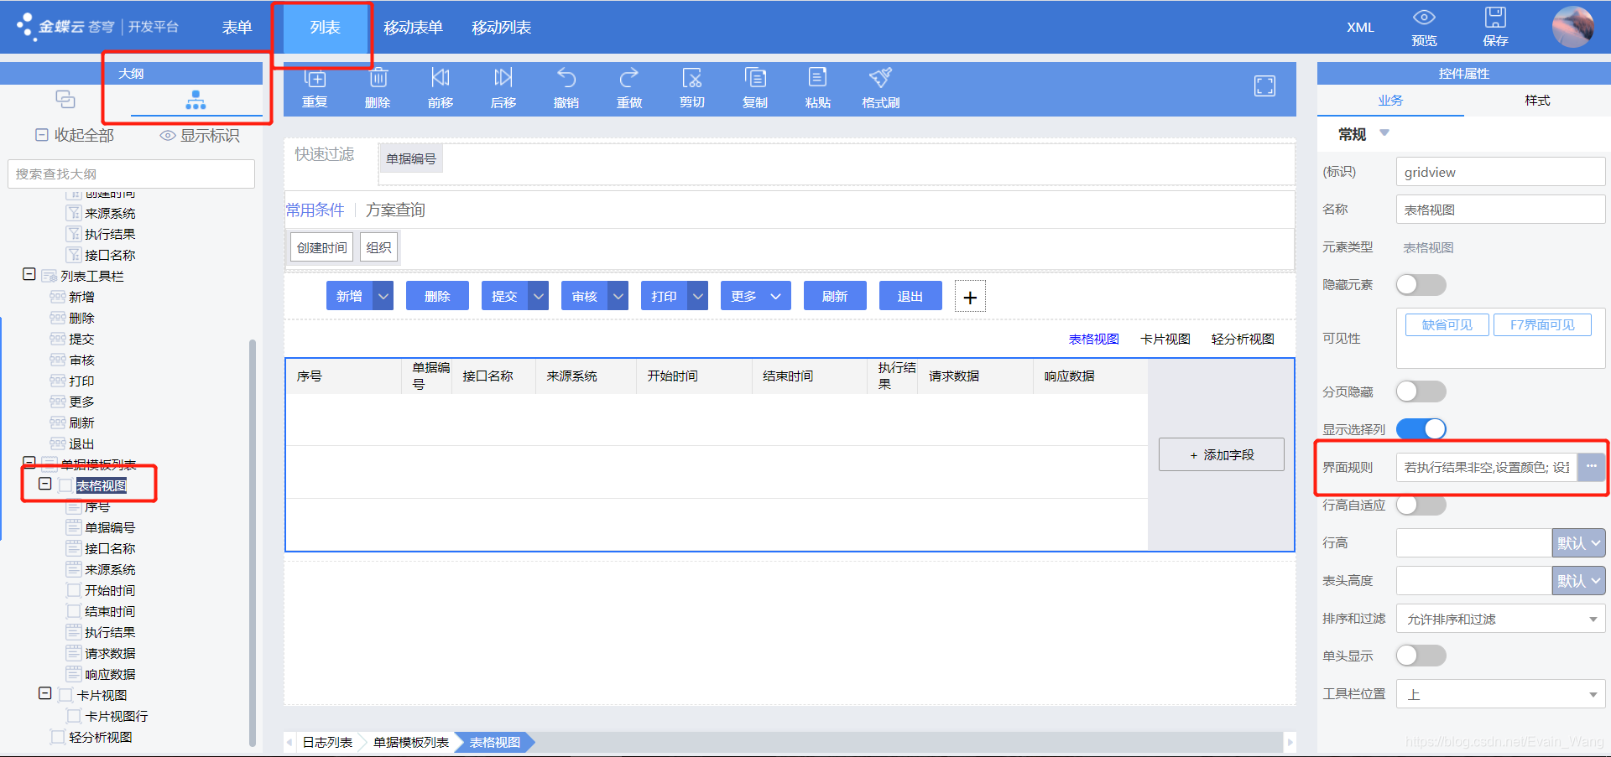
Task: Click the 前移 move-forward icon
Action: 441,78
